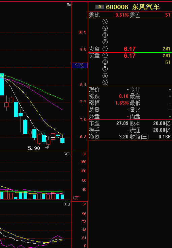Select the circled 5 sell level icon
This screenshot has height=248, width=172.
[x=105, y=21]
